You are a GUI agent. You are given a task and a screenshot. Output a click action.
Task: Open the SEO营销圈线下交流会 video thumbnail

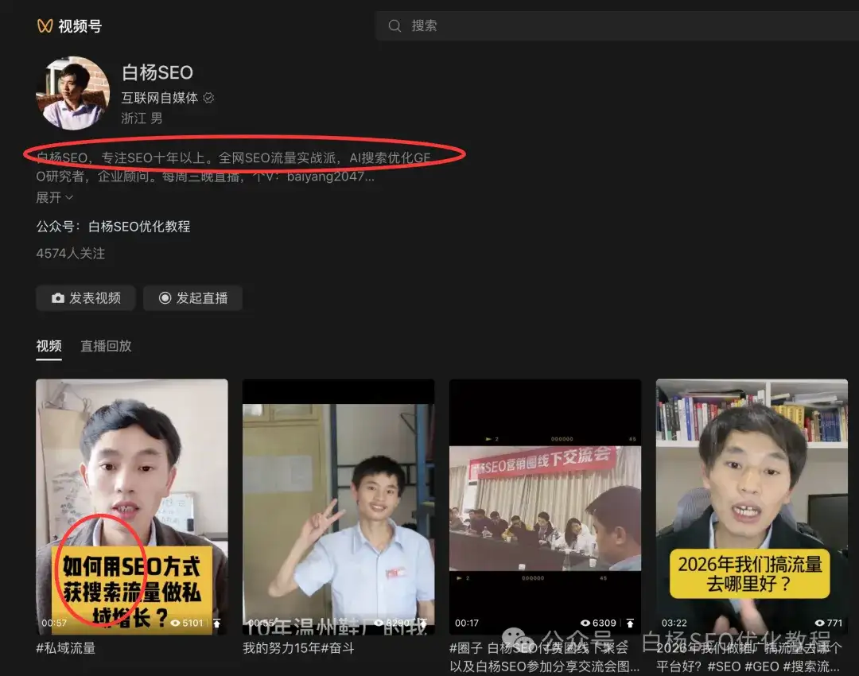pyautogui.click(x=545, y=507)
